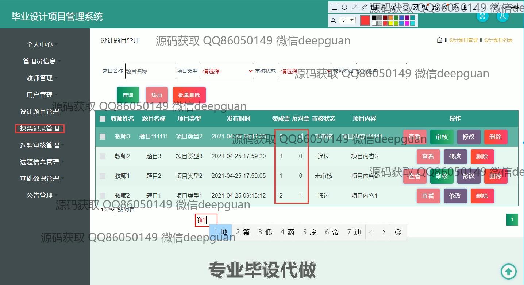The height and width of the screenshot is (285, 524).
Task: Pick the yellow color swatch
Action: click(x=390, y=23)
